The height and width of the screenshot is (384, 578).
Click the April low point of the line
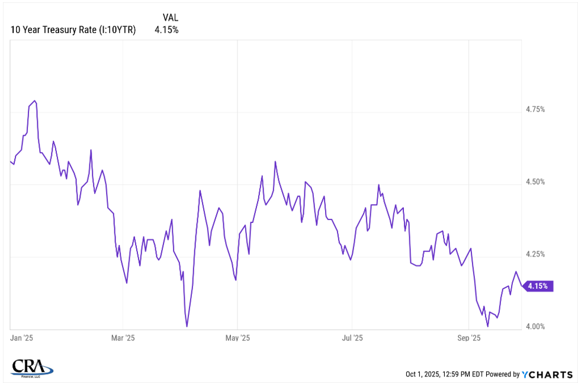tap(187, 326)
